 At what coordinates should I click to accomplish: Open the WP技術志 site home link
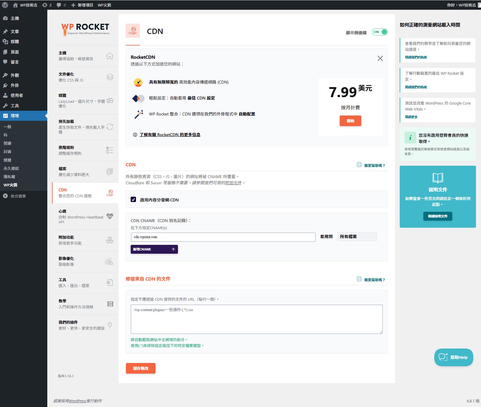click(x=25, y=5)
